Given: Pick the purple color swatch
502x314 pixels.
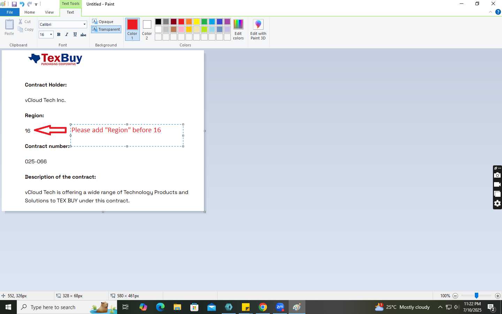Looking at the screenshot, I should [227, 22].
